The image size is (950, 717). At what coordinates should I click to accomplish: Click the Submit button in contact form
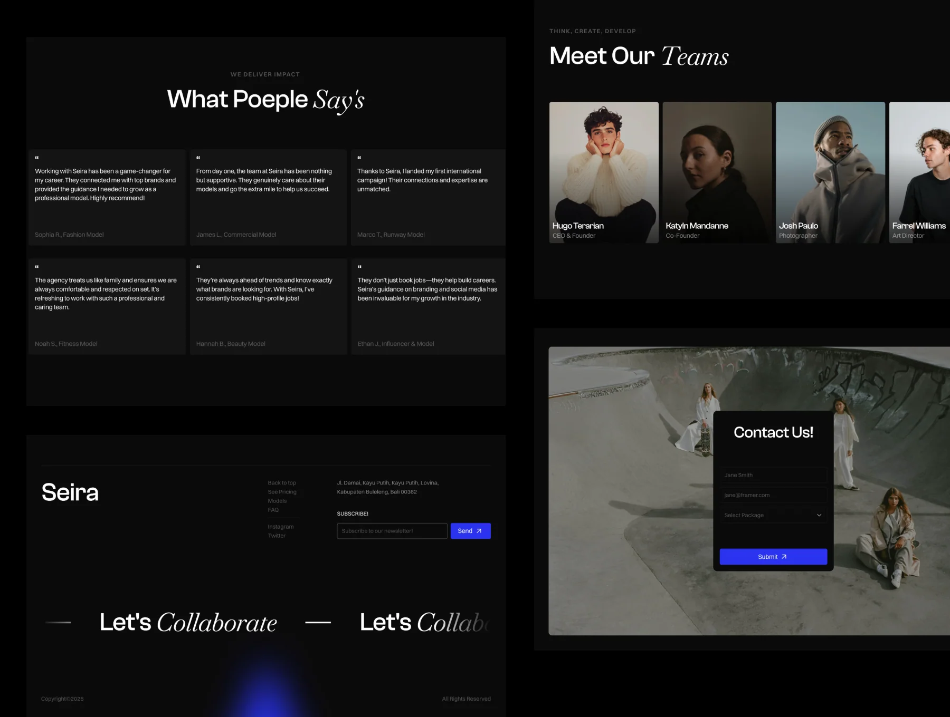pyautogui.click(x=773, y=557)
